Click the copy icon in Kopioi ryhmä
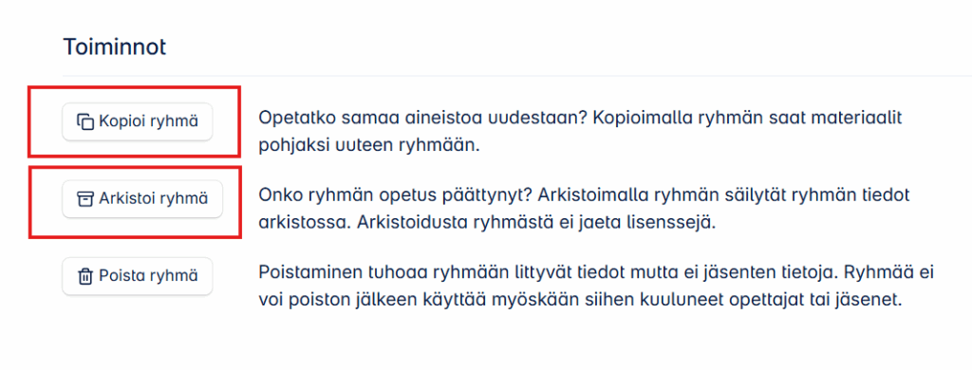972x370 pixels. coord(84,121)
